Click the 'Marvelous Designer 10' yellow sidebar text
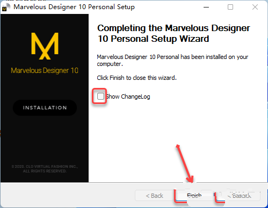The width and height of the screenshot is (268, 208). coord(45,71)
